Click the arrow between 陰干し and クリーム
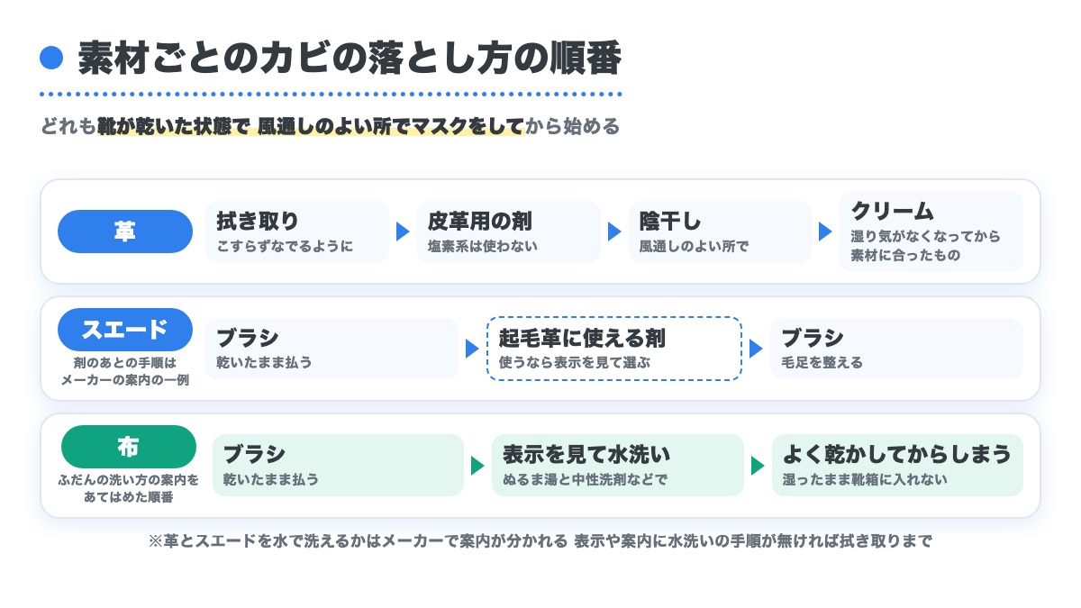Image resolution: width=1081 pixels, height=608 pixels. (825, 231)
